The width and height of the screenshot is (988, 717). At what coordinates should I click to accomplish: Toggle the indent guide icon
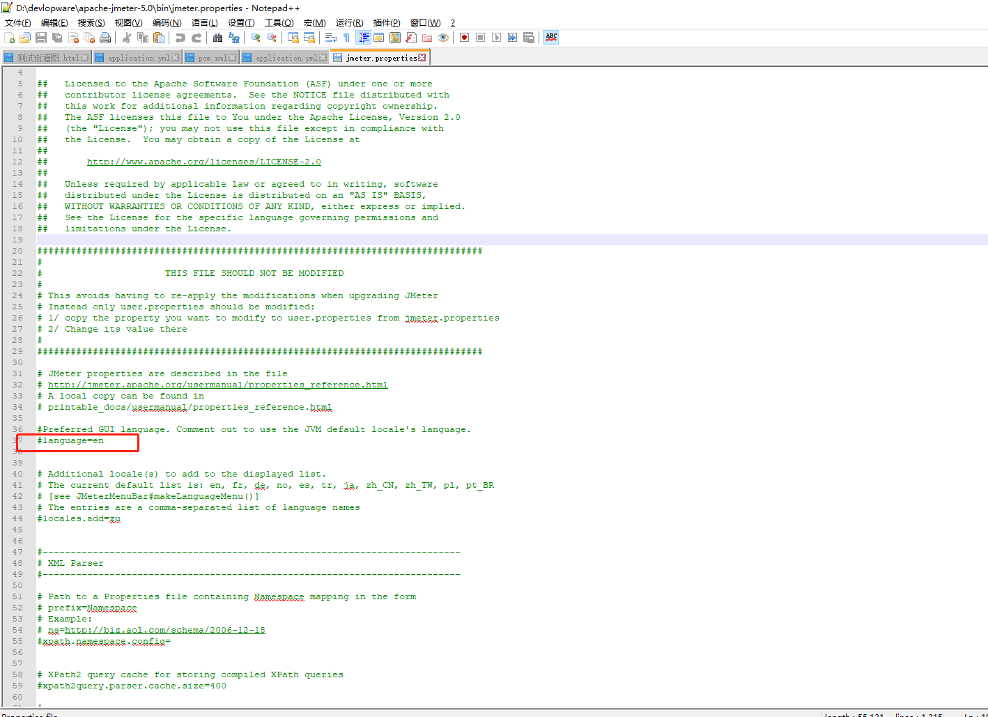(x=363, y=38)
